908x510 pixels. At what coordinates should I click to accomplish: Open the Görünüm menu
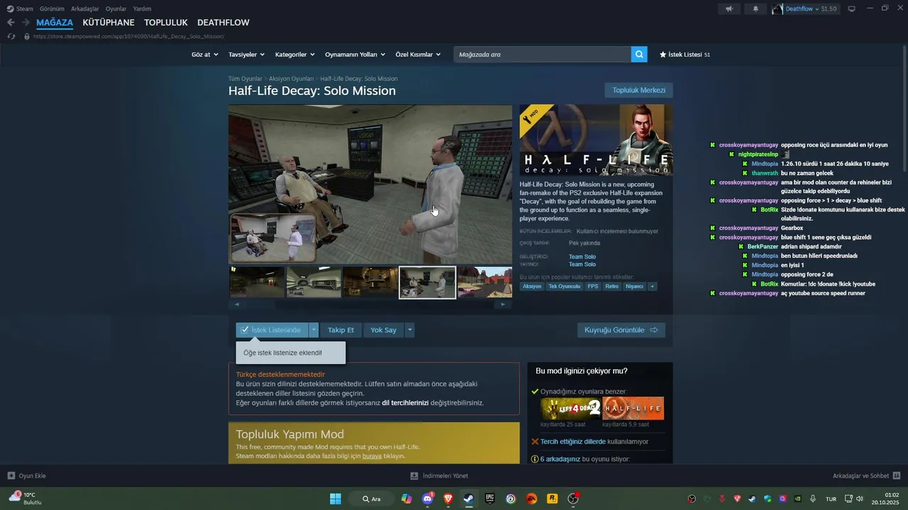coord(52,8)
